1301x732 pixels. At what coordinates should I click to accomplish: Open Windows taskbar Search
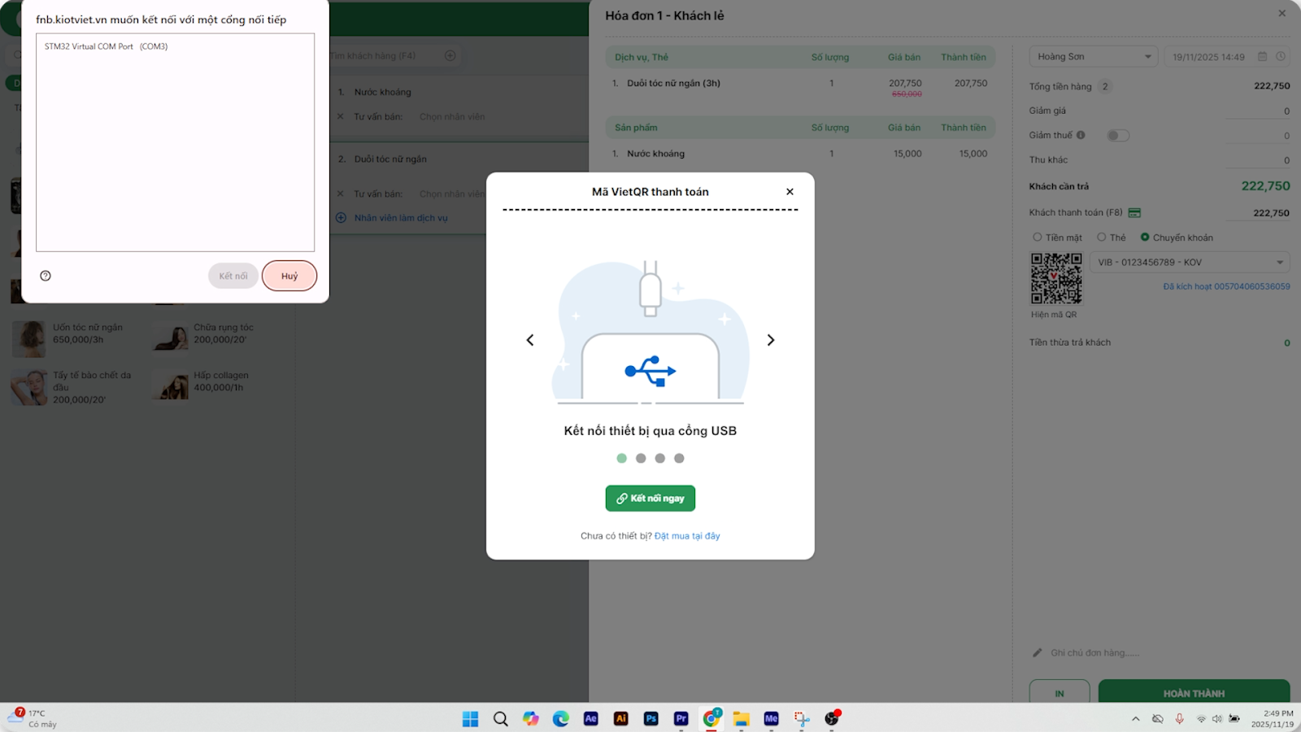click(x=501, y=718)
